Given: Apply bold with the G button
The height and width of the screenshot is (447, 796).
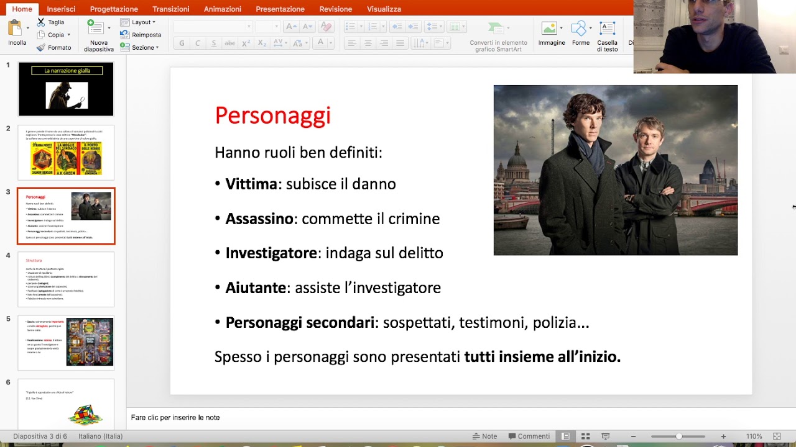Looking at the screenshot, I should point(182,43).
